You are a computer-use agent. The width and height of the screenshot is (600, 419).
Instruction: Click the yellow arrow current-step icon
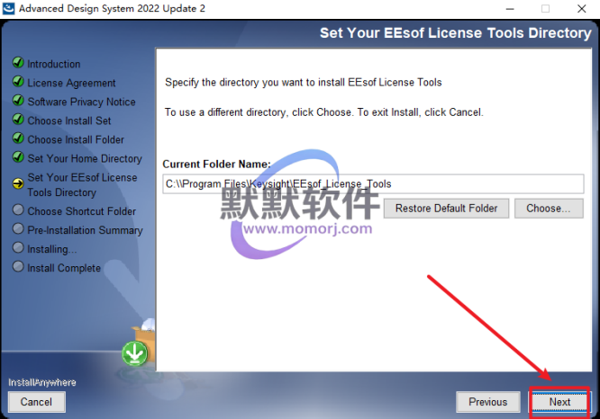(x=18, y=183)
